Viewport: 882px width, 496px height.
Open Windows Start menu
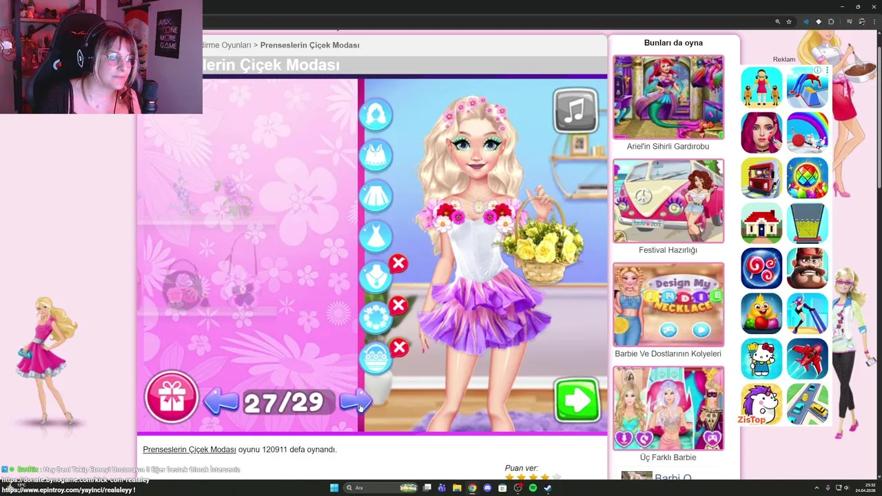click(334, 488)
